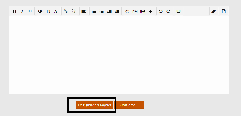Open the smiley emoticon picker
Image resolution: width=241 pixels, height=116 pixels.
point(127,11)
